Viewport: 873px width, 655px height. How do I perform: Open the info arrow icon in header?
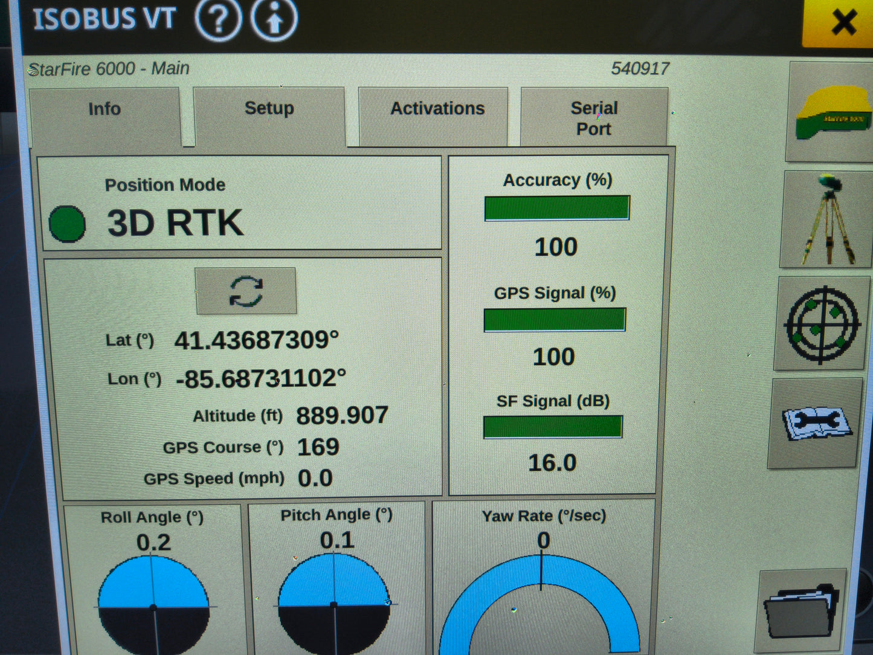(274, 19)
